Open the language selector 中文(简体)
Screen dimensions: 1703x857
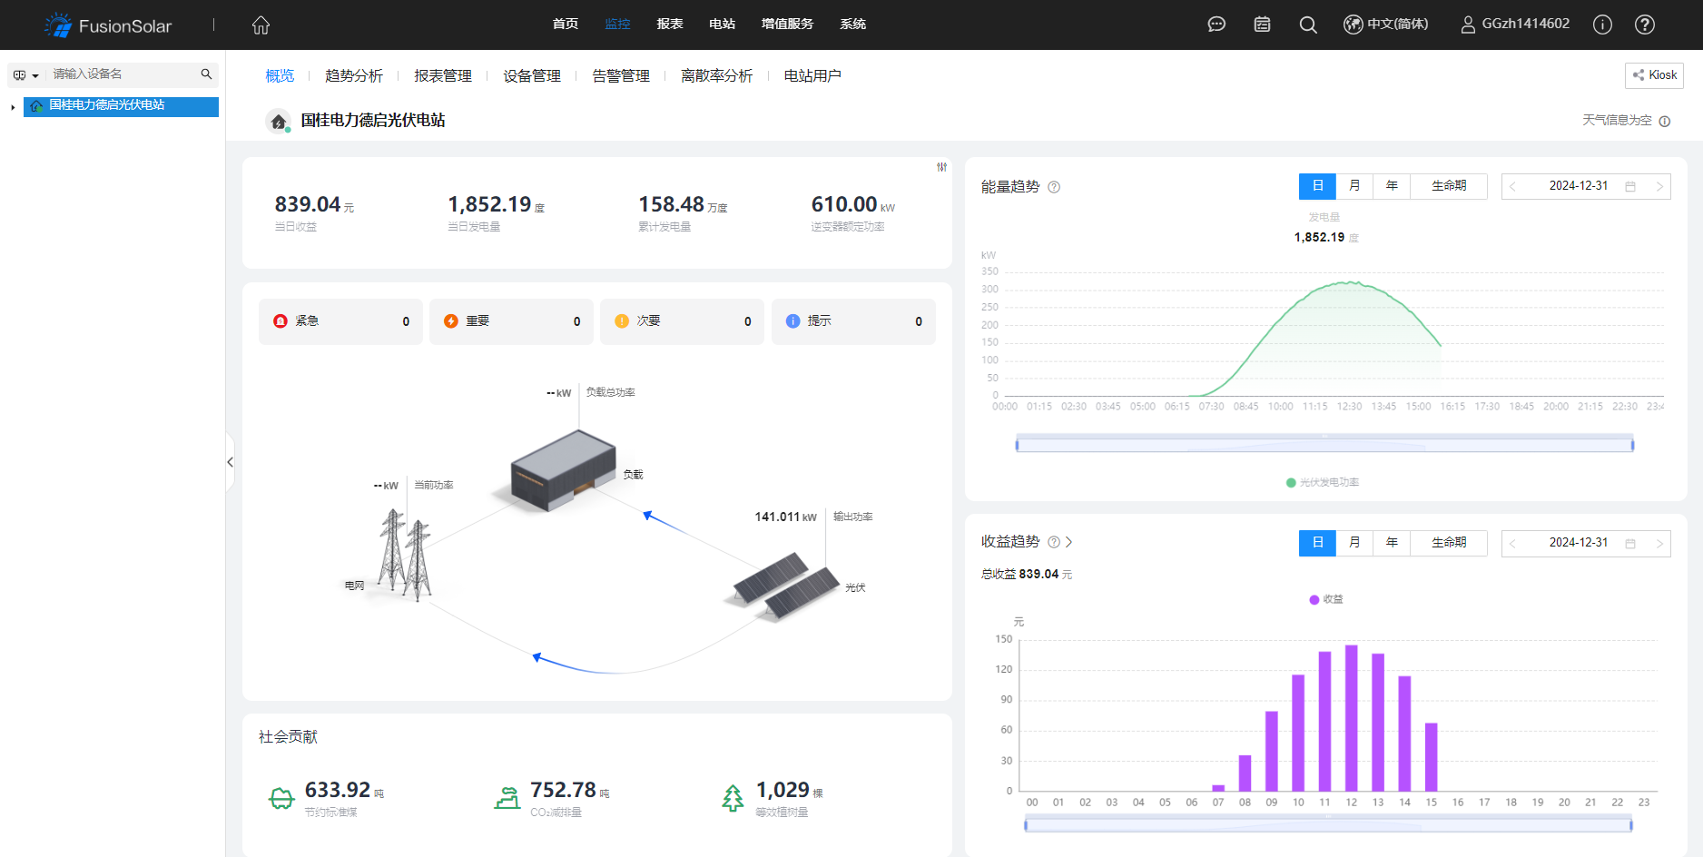pyautogui.click(x=1386, y=25)
